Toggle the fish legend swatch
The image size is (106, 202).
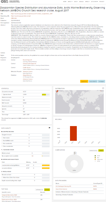coord(95,158)
